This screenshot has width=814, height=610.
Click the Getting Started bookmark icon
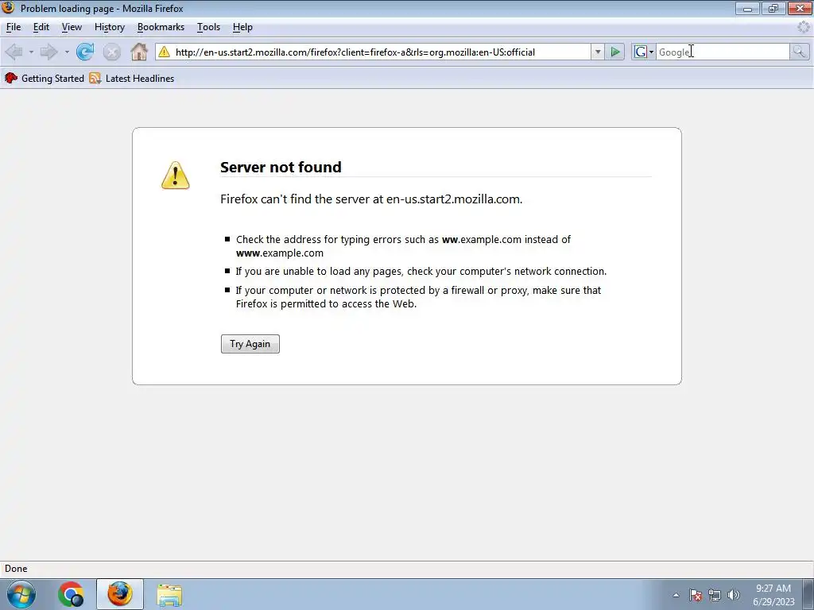[x=11, y=79]
